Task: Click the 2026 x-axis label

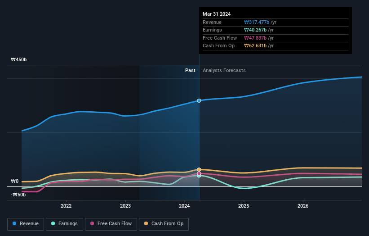Action: (x=303, y=206)
